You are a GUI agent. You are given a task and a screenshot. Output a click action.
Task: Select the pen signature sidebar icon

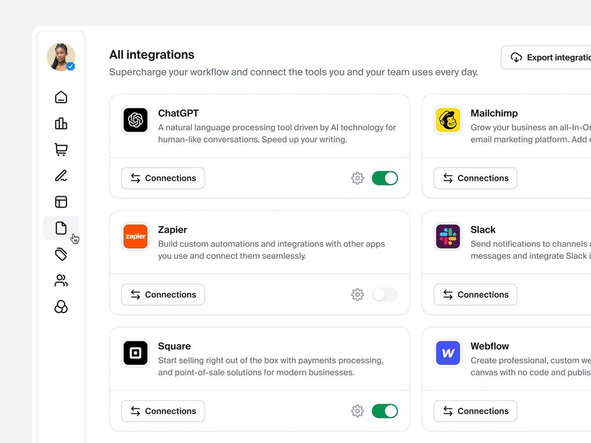click(x=61, y=175)
